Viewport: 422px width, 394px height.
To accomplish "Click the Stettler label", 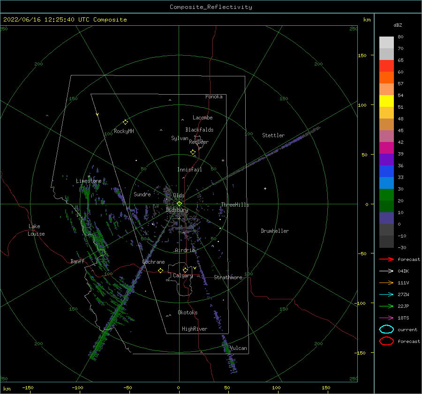I will [273, 135].
